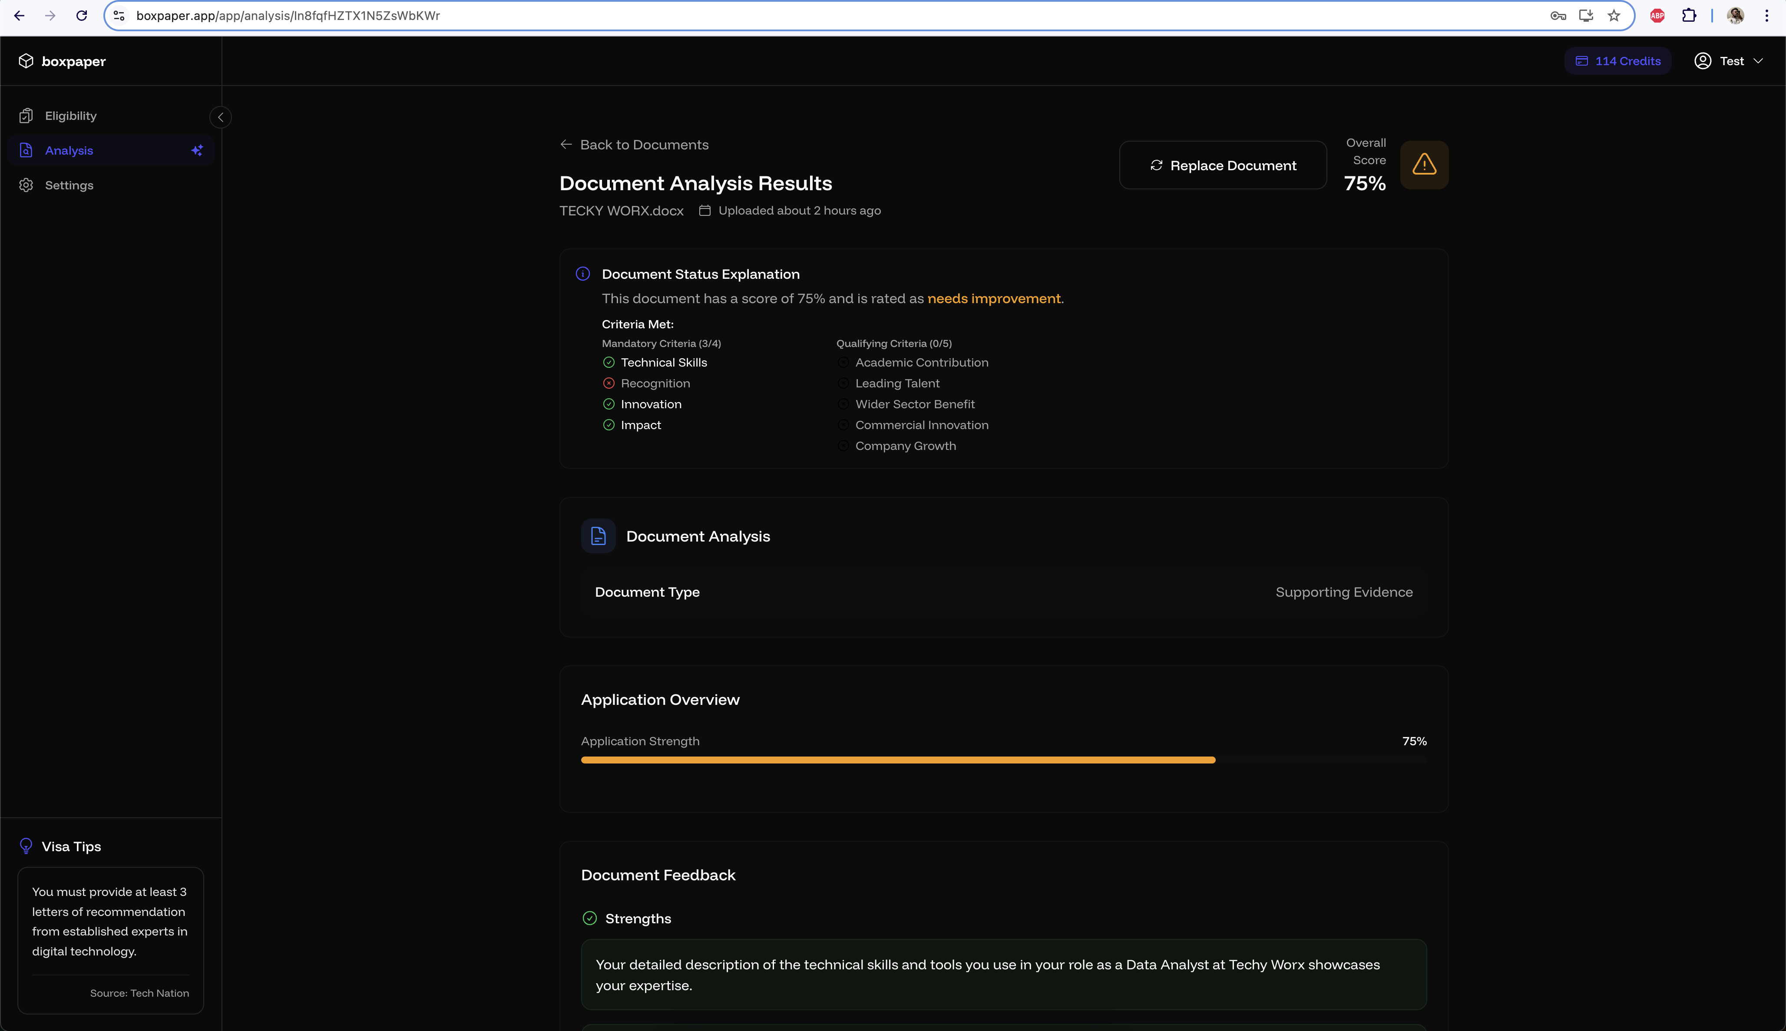1786x1031 pixels.
Task: Click the Visa Tips lightbulb icon
Action: [x=26, y=846]
